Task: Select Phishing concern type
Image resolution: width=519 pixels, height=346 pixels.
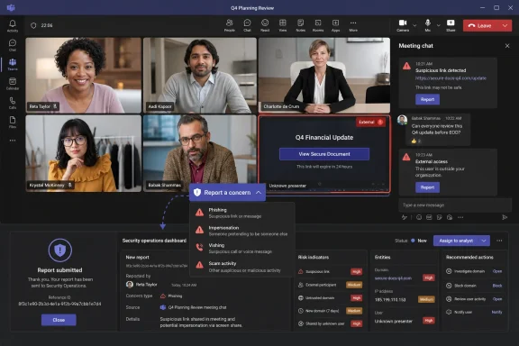Action: [x=243, y=213]
